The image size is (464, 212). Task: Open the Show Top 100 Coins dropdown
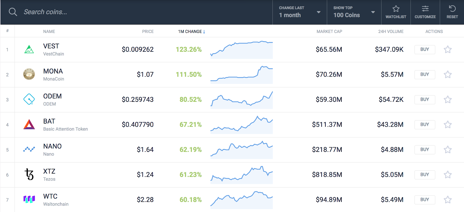coord(354,12)
